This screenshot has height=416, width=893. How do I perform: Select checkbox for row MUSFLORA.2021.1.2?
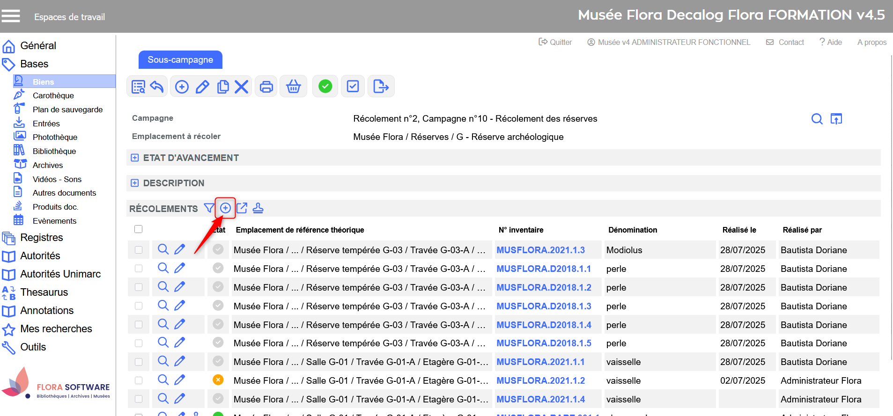(139, 380)
